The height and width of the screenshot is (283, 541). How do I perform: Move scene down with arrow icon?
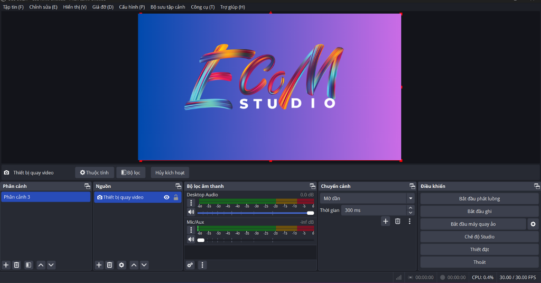(x=51, y=265)
